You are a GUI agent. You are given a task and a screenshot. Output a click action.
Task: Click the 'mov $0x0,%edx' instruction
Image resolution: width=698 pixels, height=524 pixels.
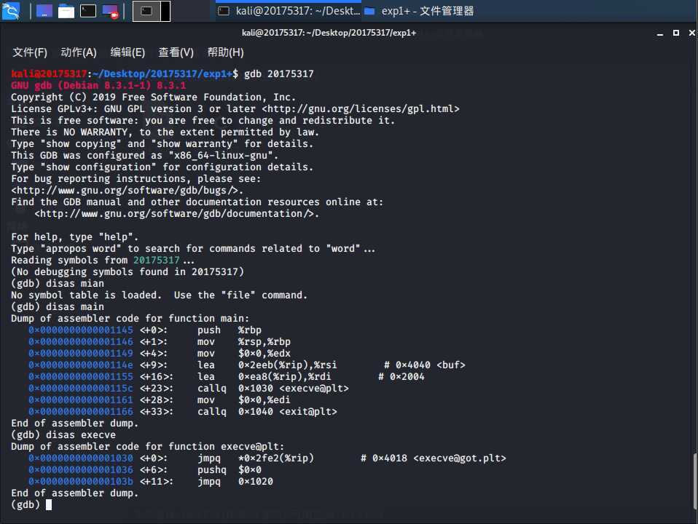(244, 353)
